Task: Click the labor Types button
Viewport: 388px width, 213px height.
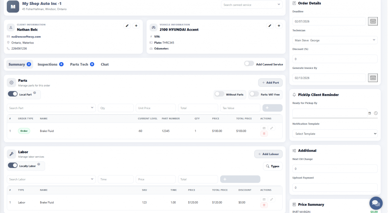Action: 272,166
